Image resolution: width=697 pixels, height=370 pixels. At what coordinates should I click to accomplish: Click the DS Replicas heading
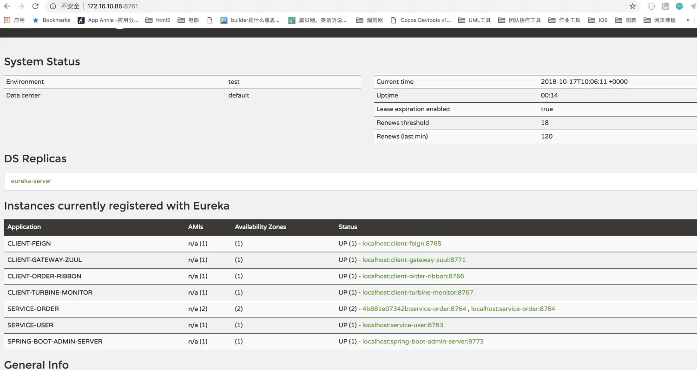(35, 159)
